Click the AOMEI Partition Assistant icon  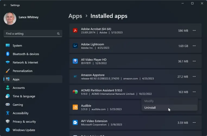pyautogui.click(x=75, y=92)
